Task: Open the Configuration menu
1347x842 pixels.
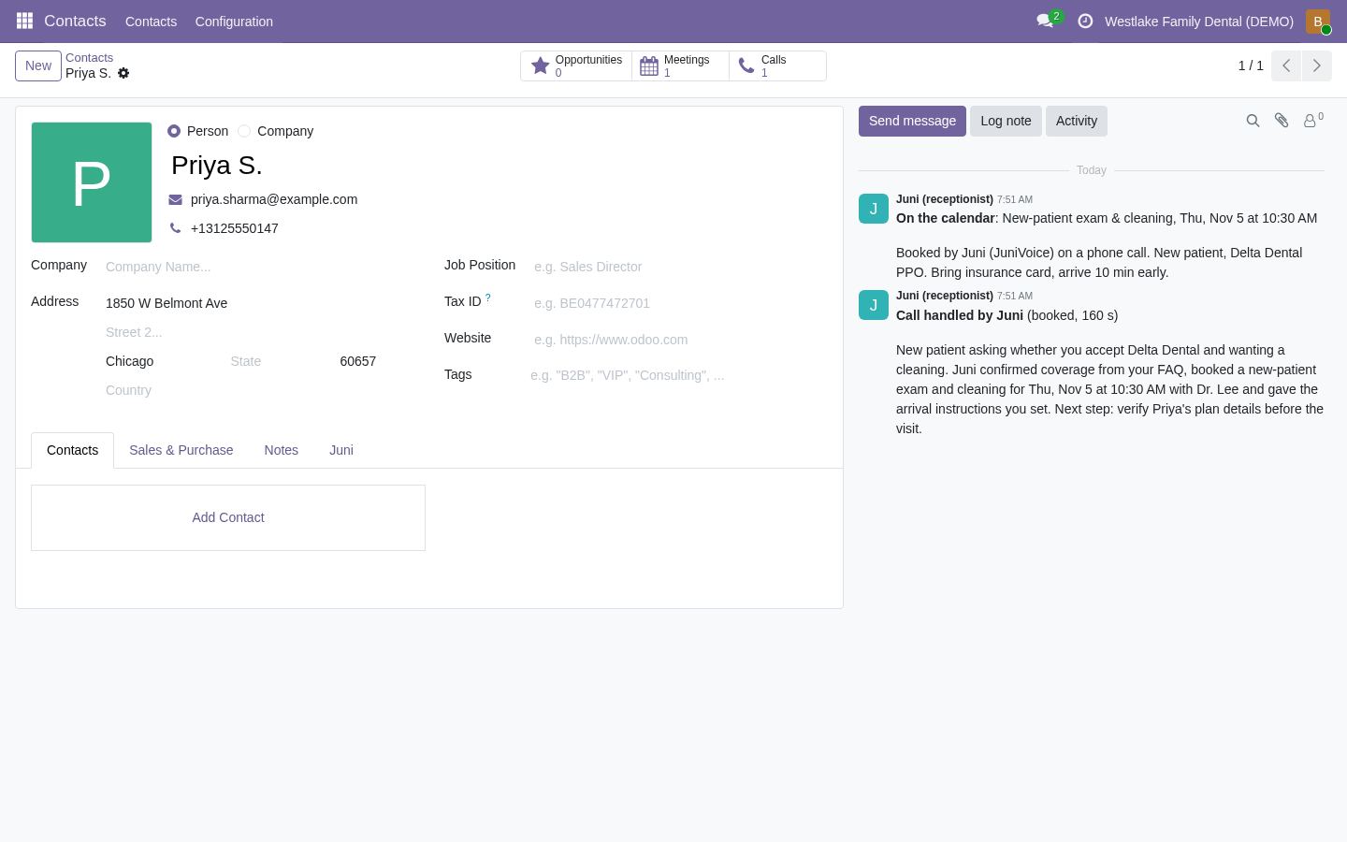Action: click(234, 21)
